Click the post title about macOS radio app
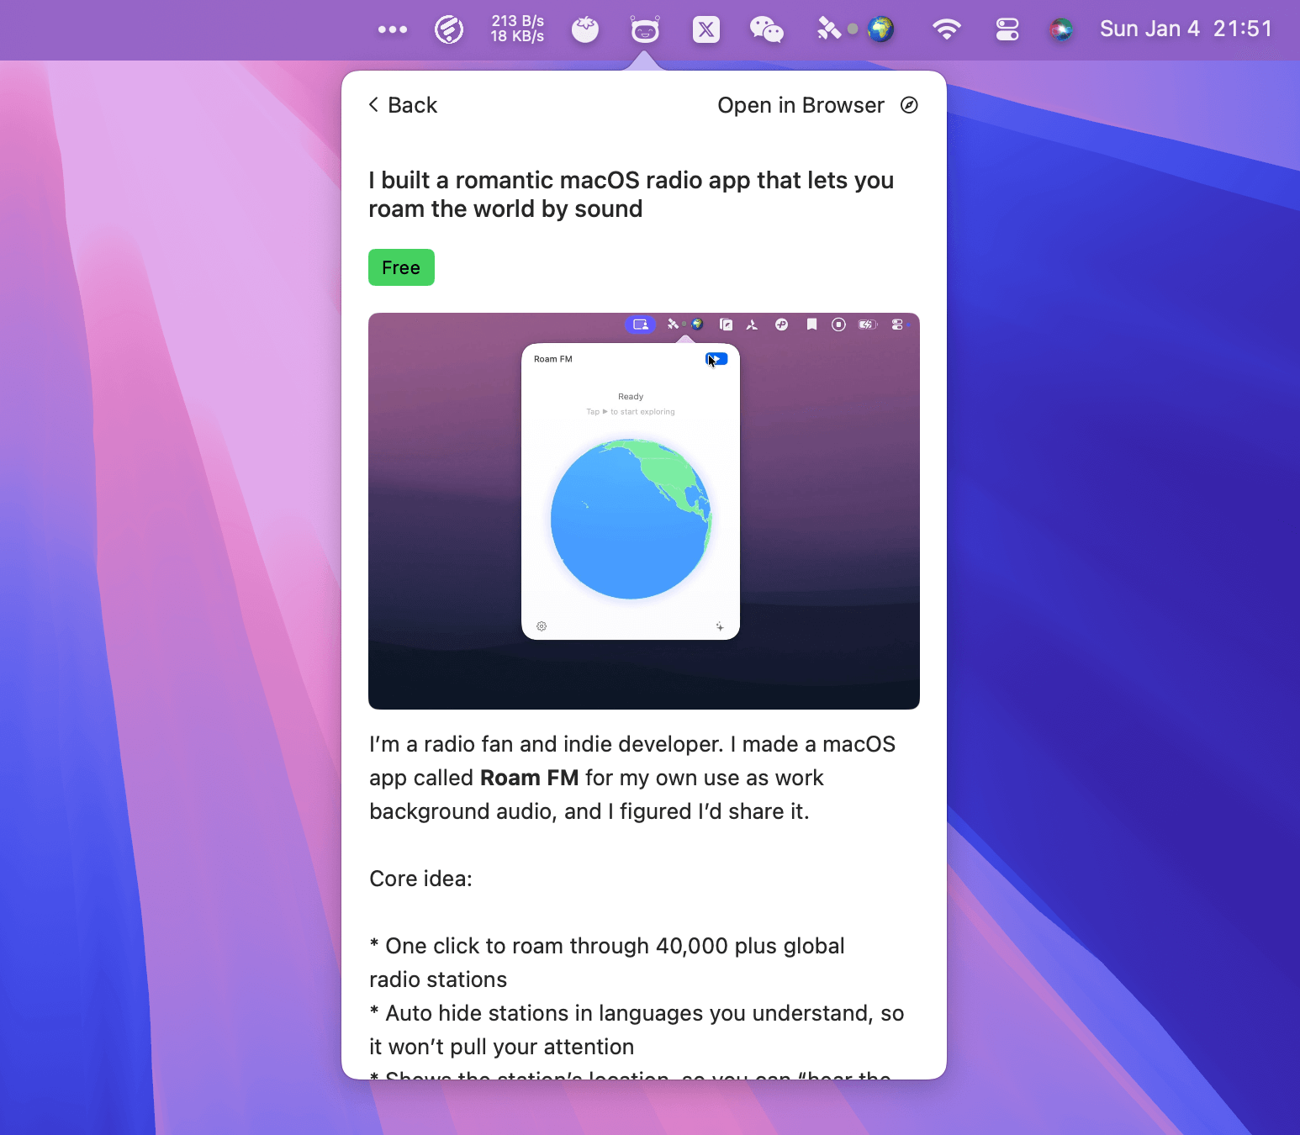The image size is (1300, 1135). pyautogui.click(x=631, y=194)
